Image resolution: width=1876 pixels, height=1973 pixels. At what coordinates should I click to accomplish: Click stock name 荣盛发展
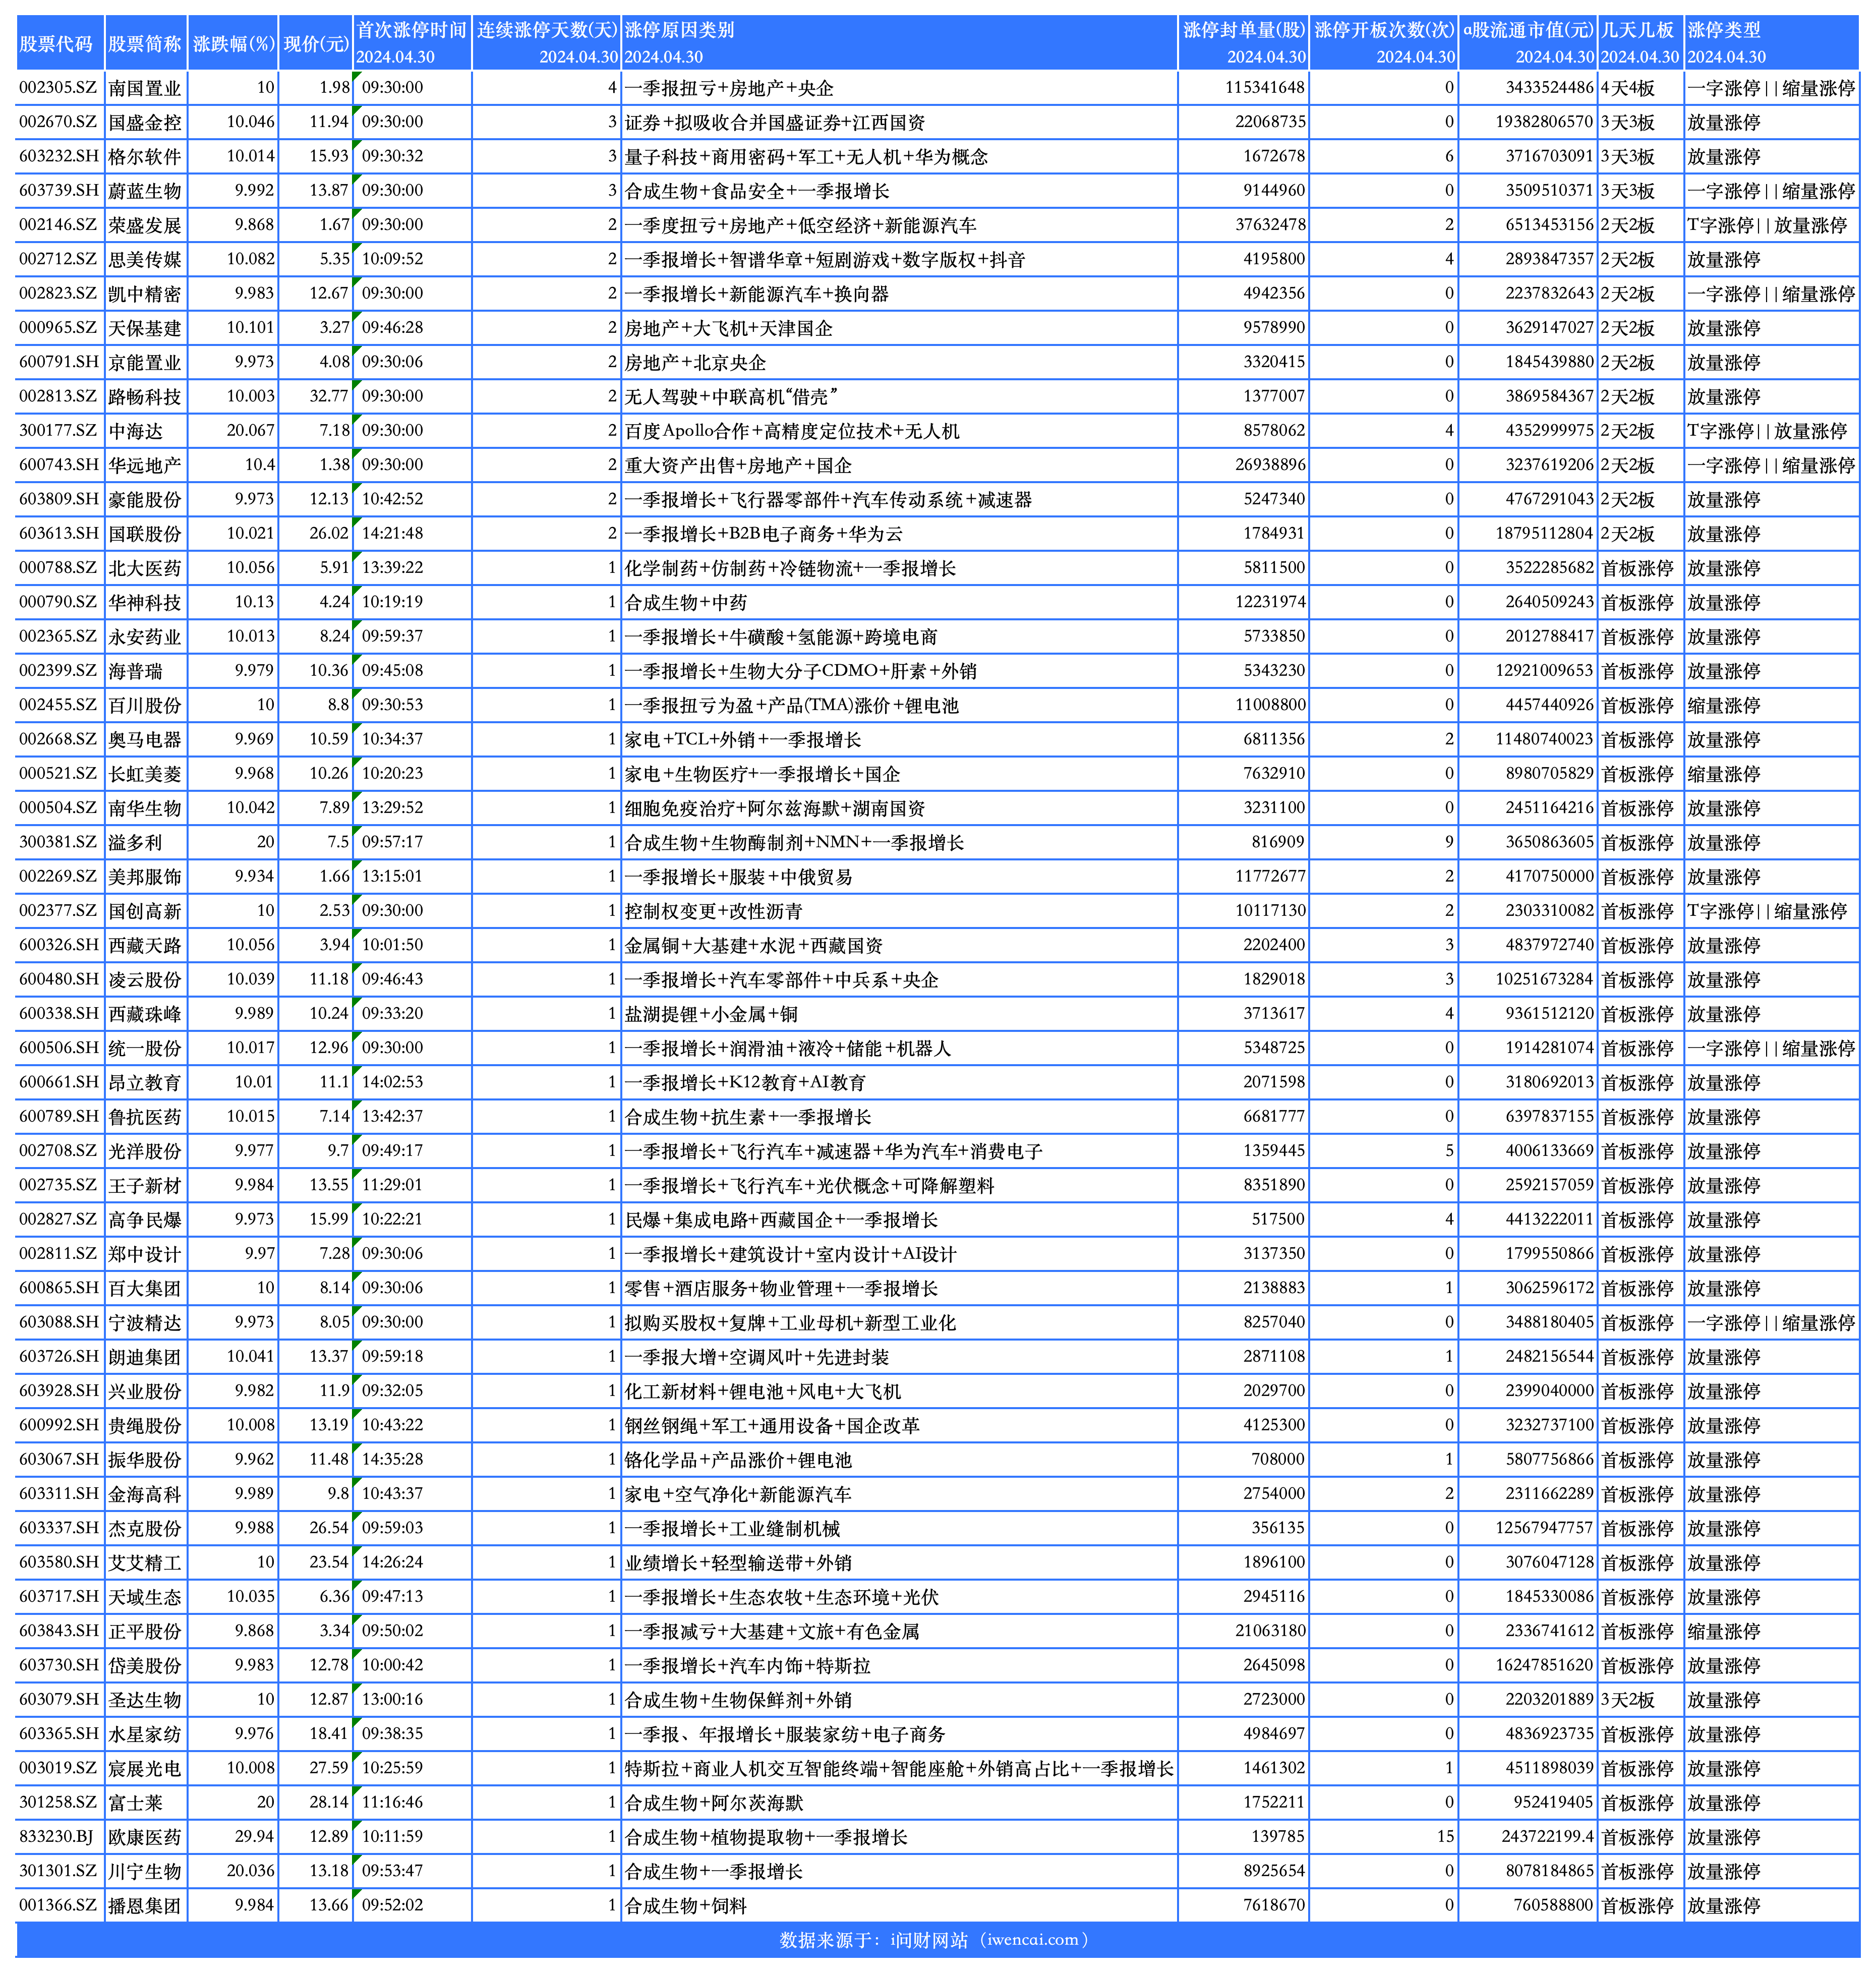(x=145, y=225)
